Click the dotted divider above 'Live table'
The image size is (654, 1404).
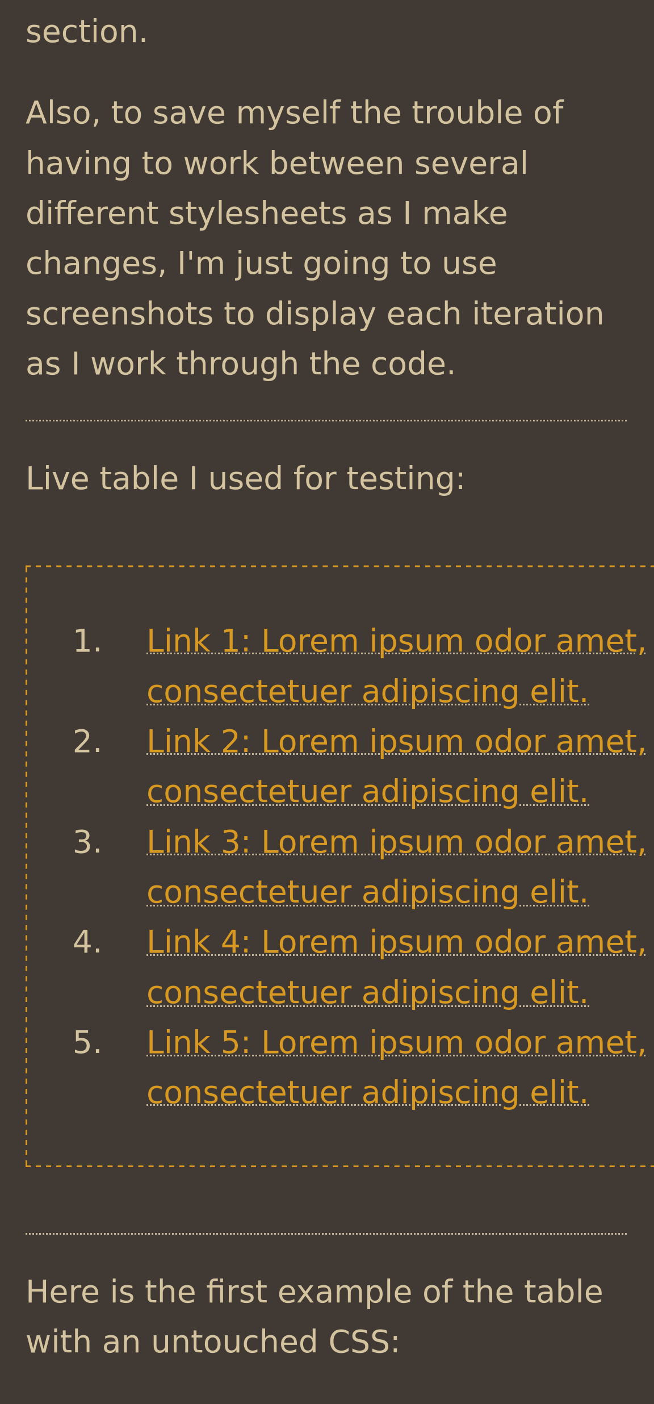[x=326, y=420]
